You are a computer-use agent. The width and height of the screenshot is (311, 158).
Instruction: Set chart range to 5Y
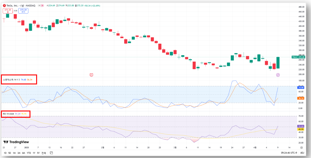(39, 153)
